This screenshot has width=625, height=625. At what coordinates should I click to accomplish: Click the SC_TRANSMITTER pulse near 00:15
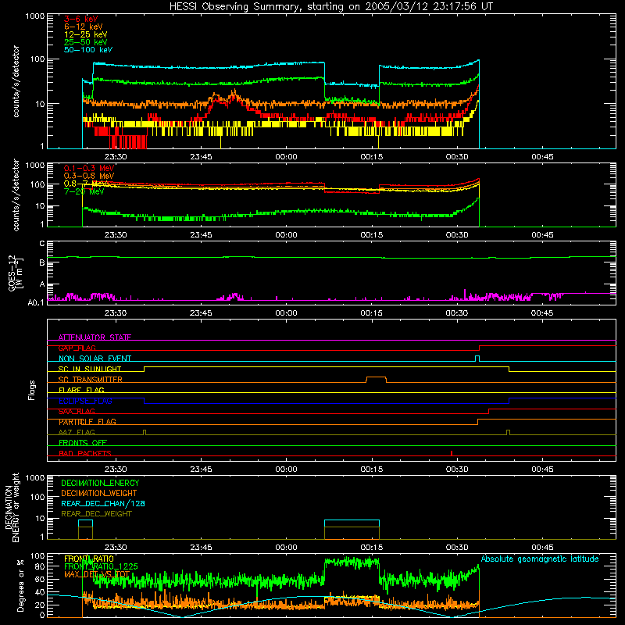tap(376, 379)
